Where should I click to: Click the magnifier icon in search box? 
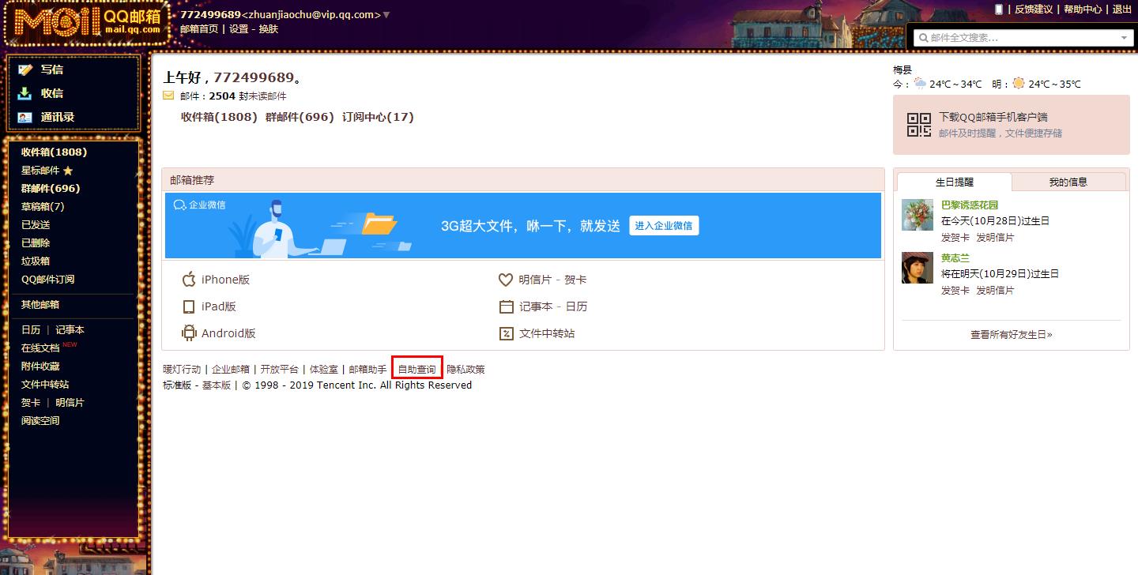pyautogui.click(x=923, y=37)
